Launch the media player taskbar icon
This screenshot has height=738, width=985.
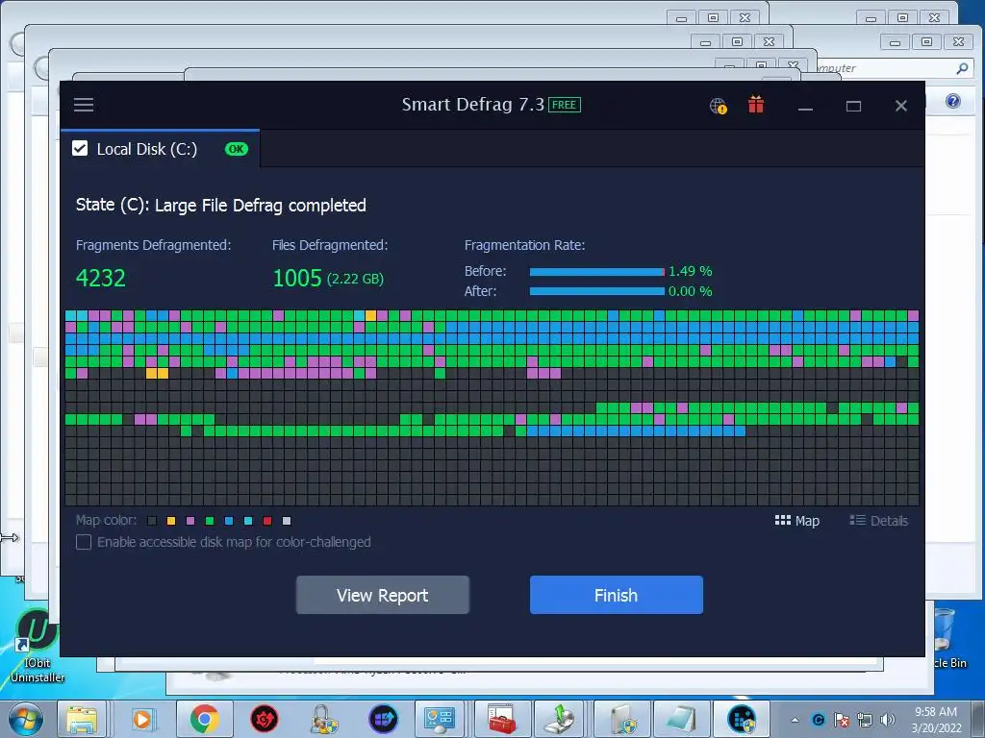tap(142, 719)
